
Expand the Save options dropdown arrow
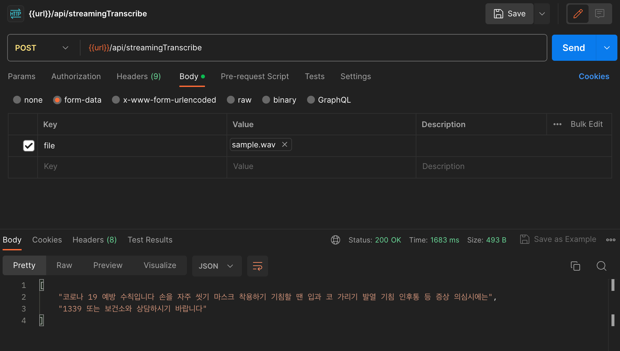click(542, 14)
